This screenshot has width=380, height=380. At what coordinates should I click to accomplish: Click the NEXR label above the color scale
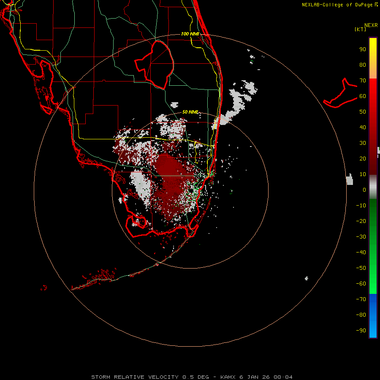[x=371, y=25]
